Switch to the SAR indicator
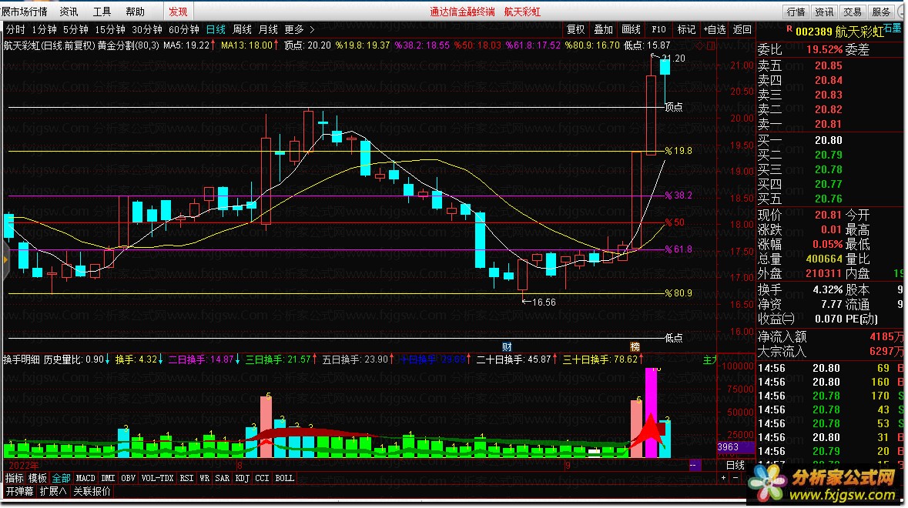 223,479
